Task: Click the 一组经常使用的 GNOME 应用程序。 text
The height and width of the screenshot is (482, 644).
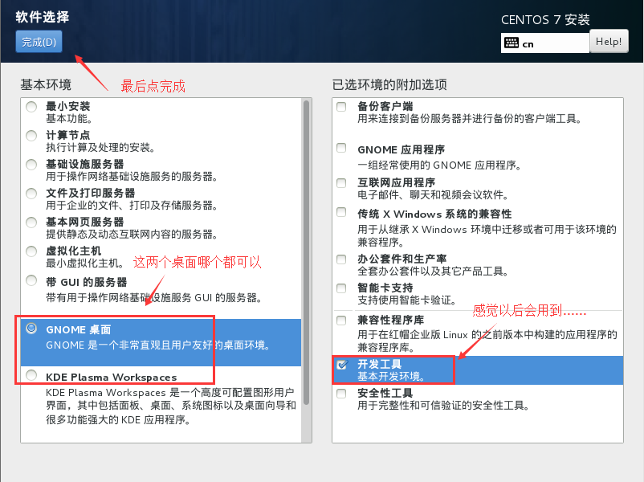Action: coord(440,165)
